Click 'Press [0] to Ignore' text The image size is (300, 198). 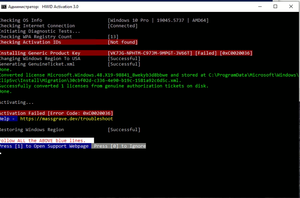[x=120, y=146]
